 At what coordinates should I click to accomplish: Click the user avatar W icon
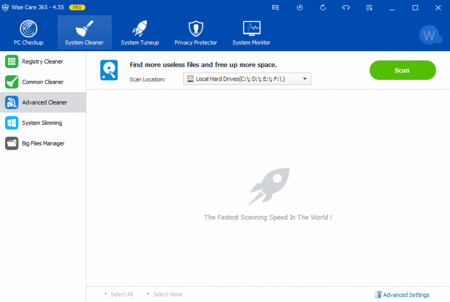point(429,35)
